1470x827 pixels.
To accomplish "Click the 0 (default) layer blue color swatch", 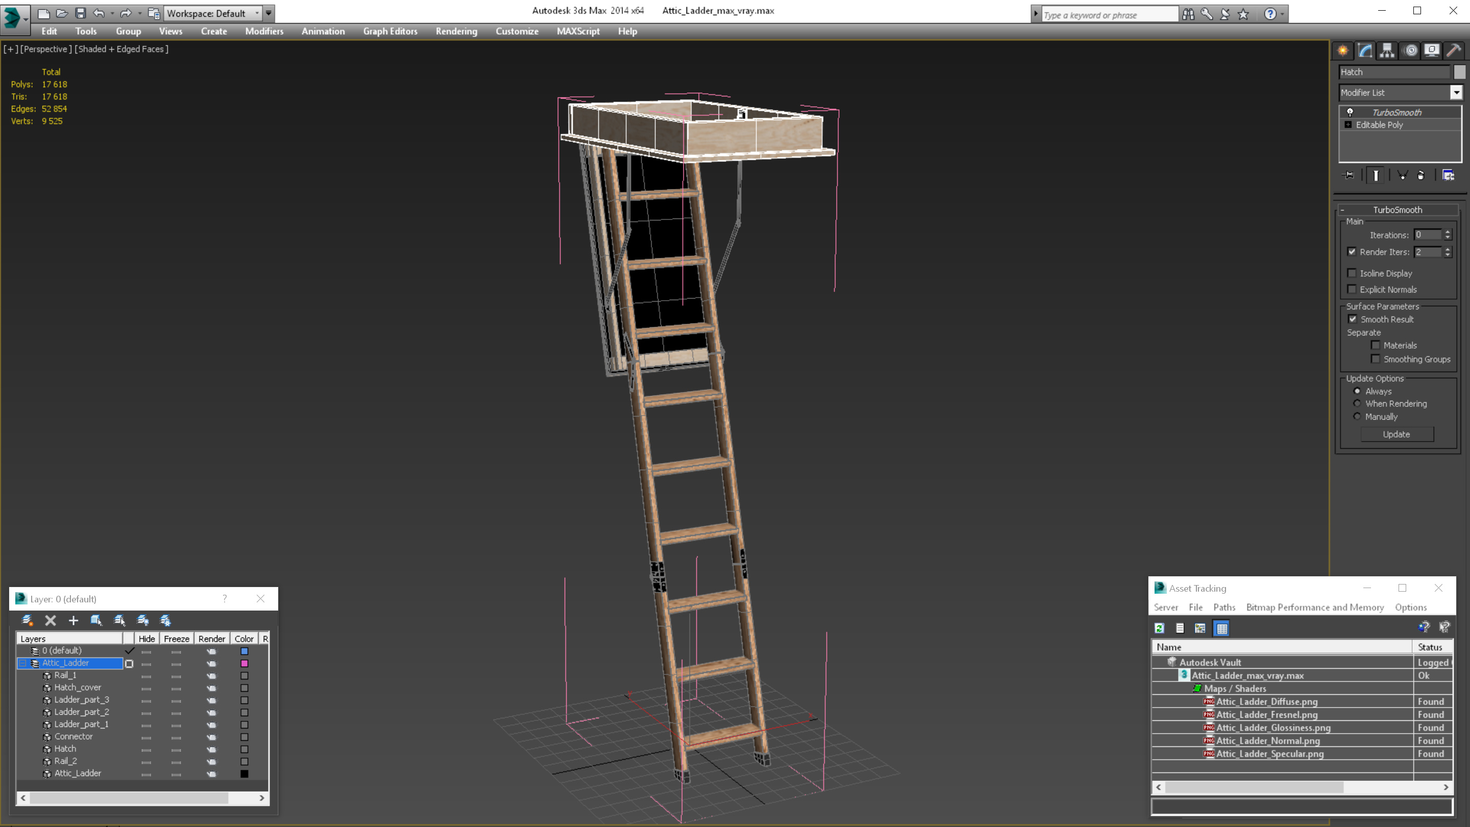I will coord(244,651).
